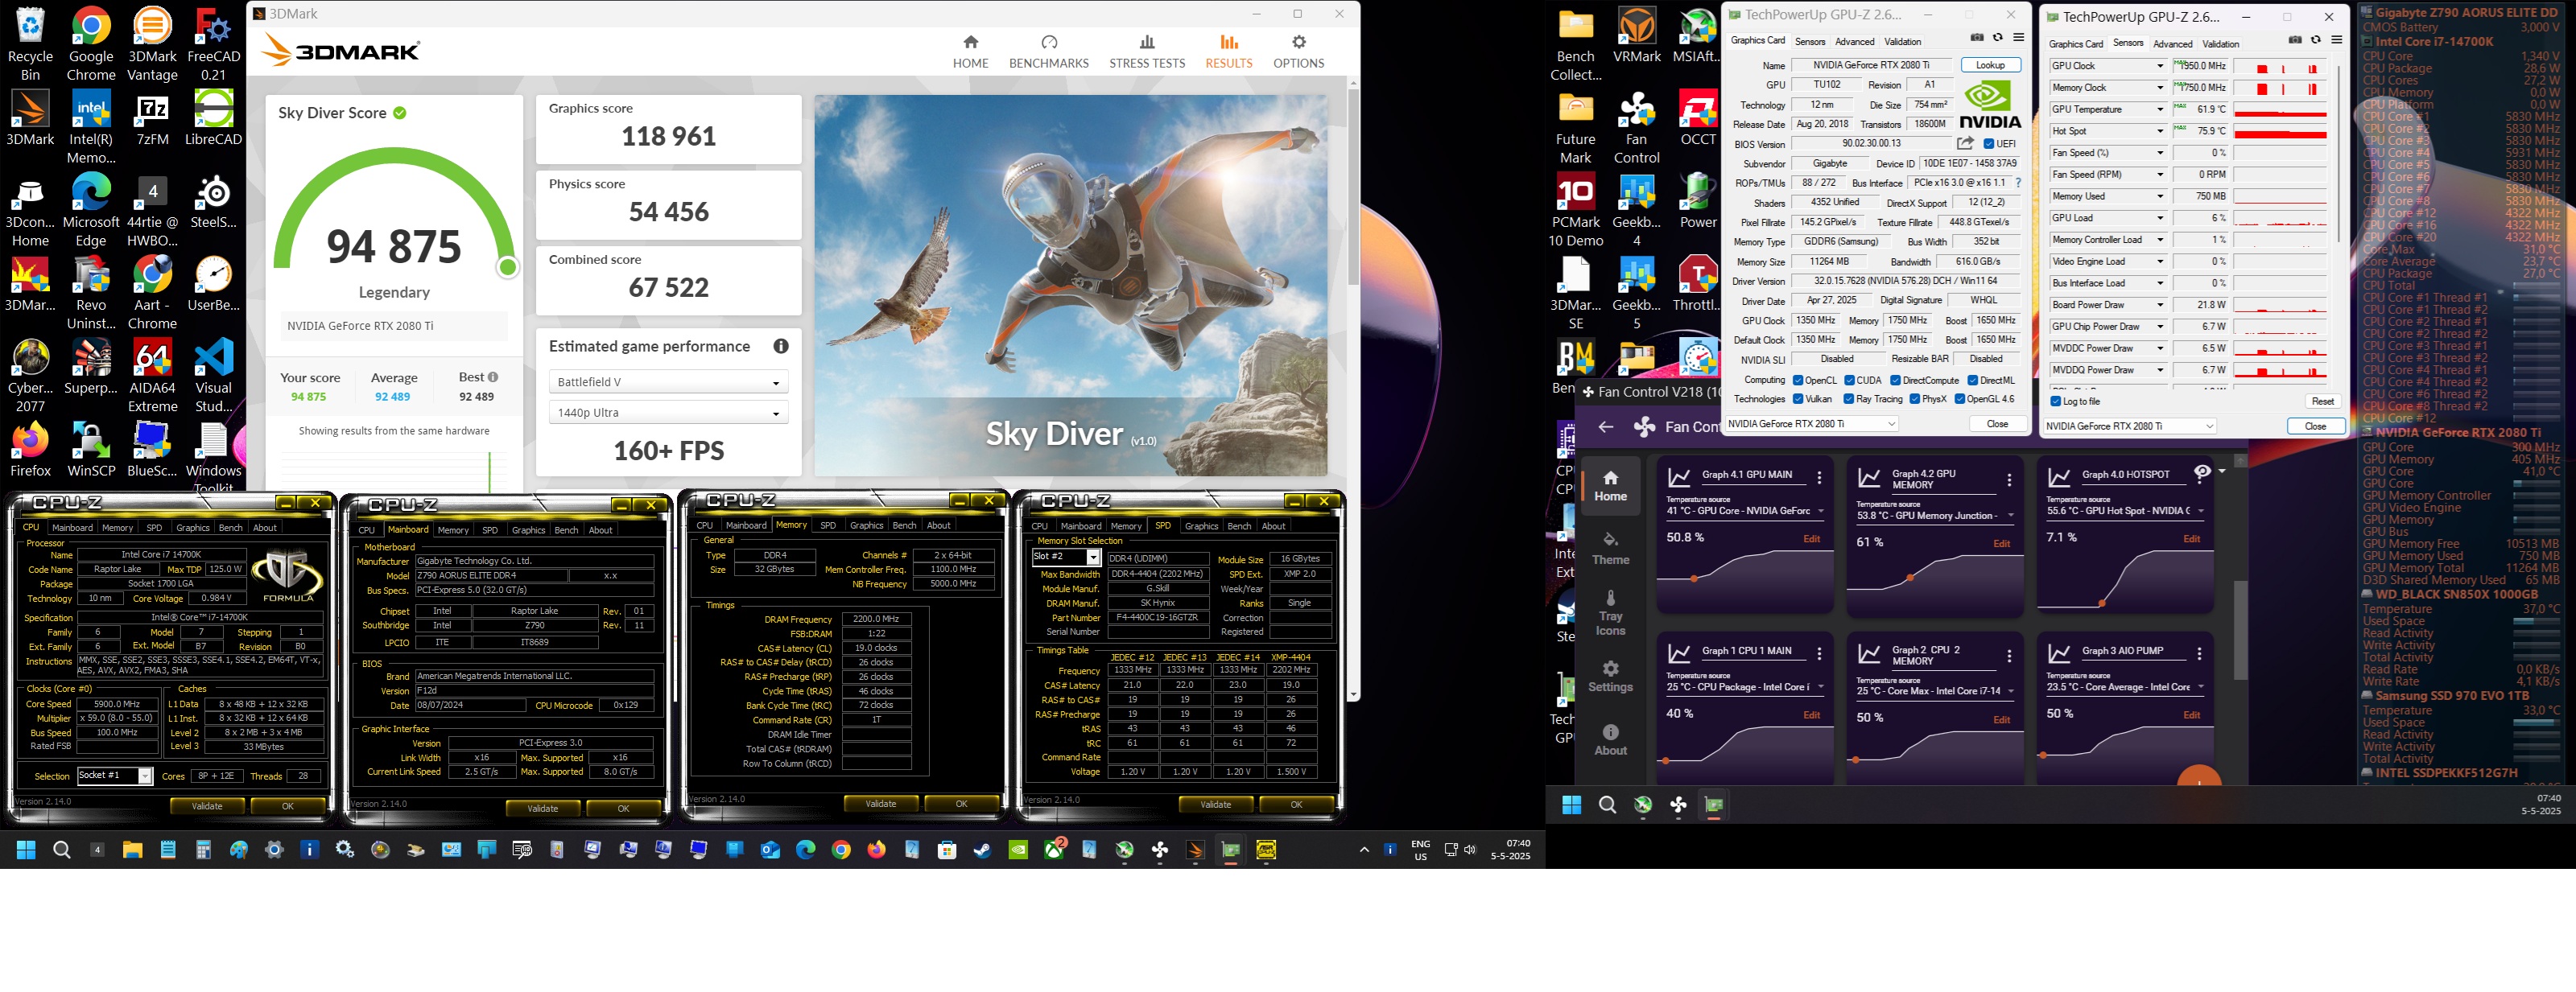Click OK in CPU-Z Memory window

pos(961,803)
